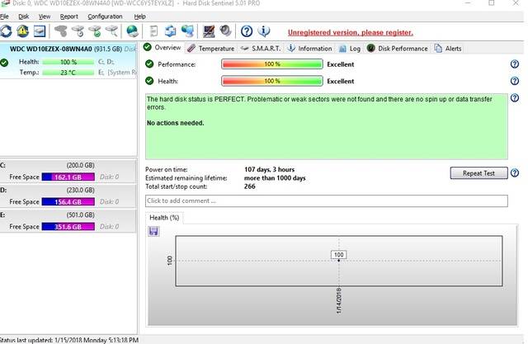
Task: Click the disk with magnifier toolbar icon
Action: tap(112, 31)
